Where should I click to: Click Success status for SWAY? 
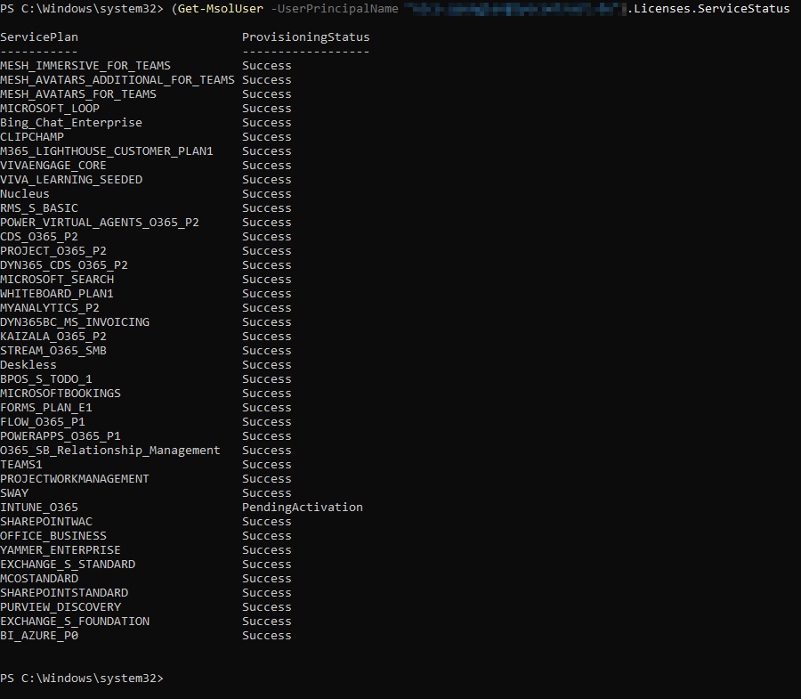pos(267,493)
